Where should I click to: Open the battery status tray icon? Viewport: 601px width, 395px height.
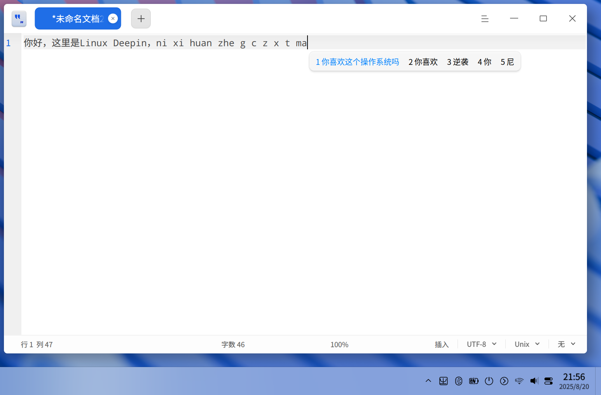[x=473, y=381]
